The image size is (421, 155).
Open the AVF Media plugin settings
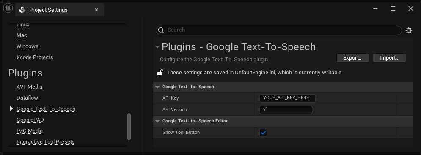[x=29, y=87]
